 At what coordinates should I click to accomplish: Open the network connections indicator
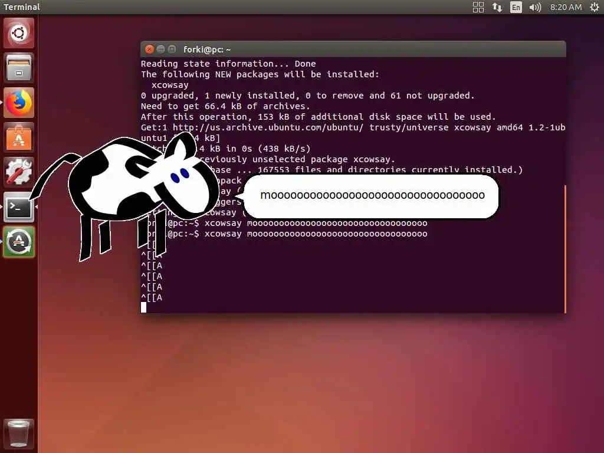pos(497,7)
